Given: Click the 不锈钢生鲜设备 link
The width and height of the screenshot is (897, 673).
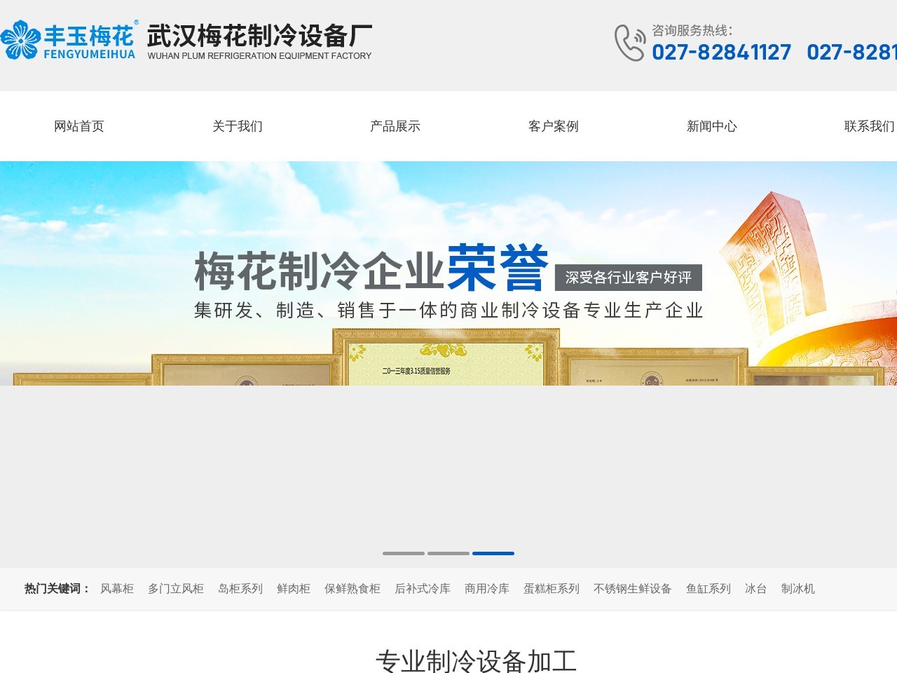Looking at the screenshot, I should pos(633,589).
